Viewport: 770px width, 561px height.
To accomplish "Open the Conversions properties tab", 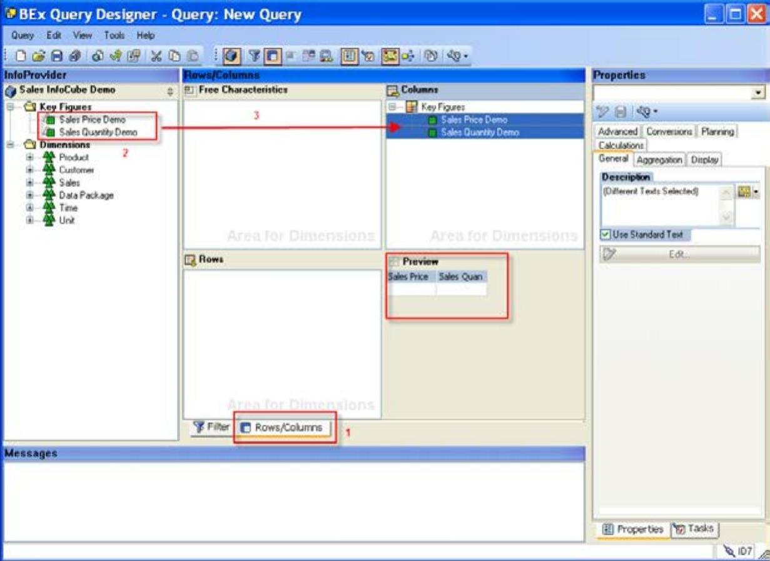I will click(670, 131).
